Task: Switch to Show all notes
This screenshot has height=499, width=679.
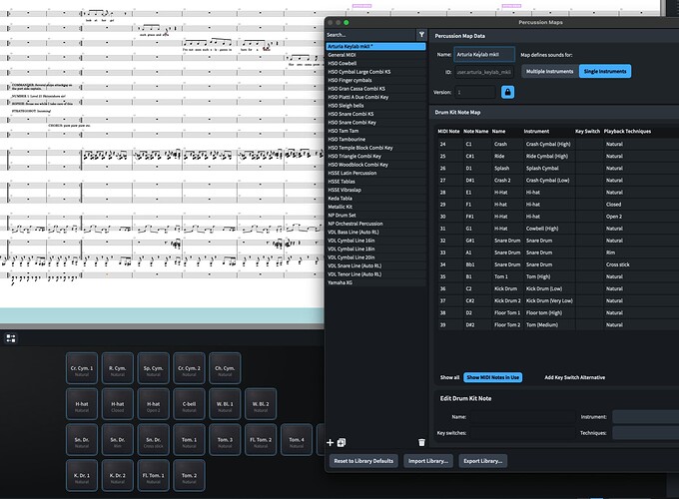Action: [449, 377]
